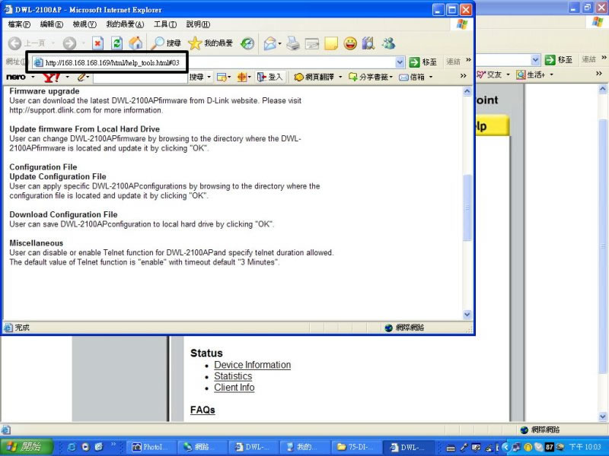Open the 信箱 dropdown arrow
The height and width of the screenshot is (456, 609).
431,77
